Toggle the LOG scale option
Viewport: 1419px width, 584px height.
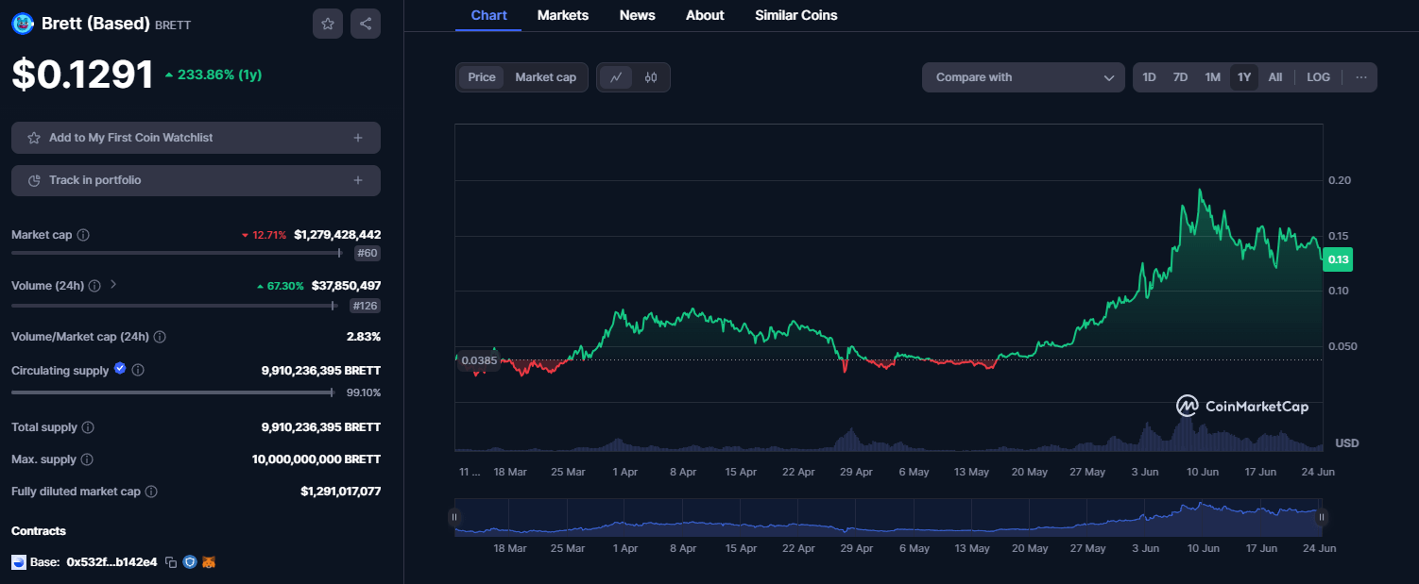click(1318, 77)
